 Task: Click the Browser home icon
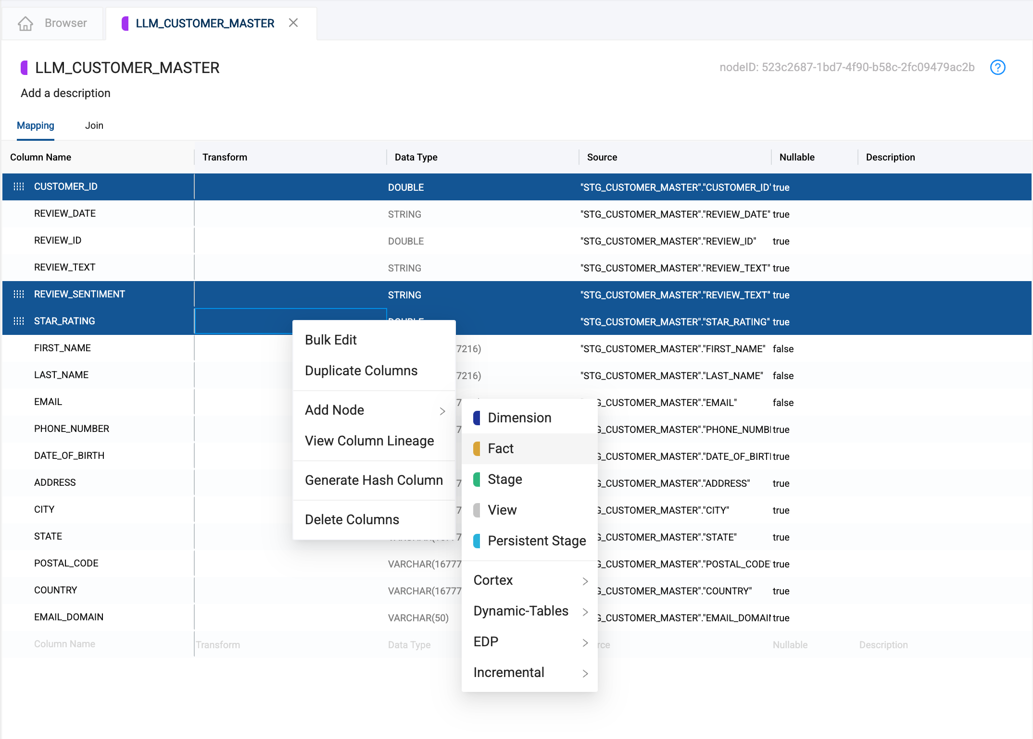click(25, 24)
